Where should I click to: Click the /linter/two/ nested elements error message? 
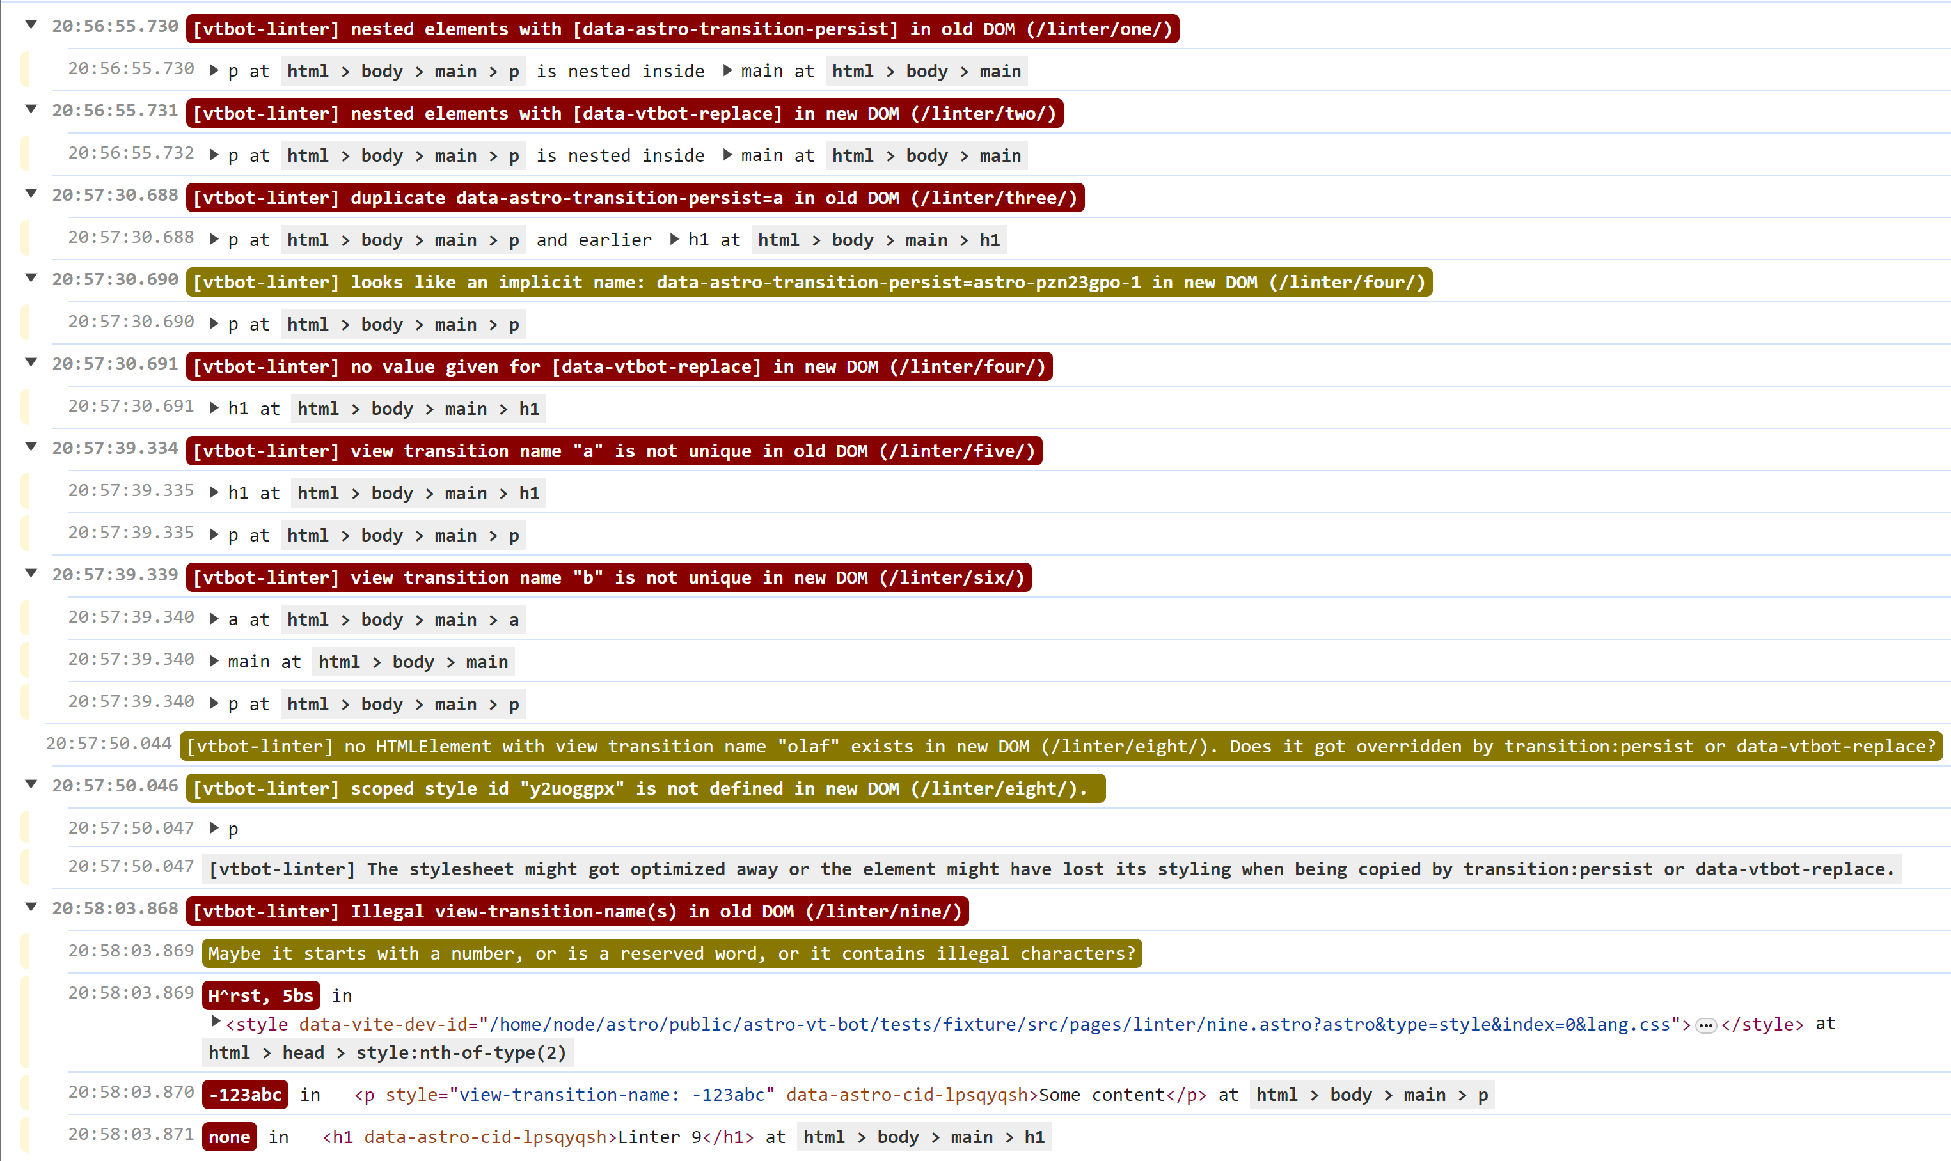[624, 113]
